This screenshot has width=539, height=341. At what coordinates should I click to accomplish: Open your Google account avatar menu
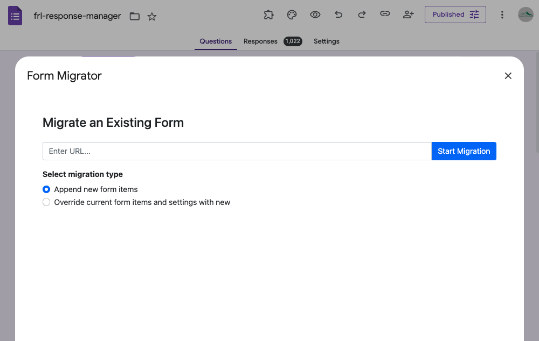point(525,15)
